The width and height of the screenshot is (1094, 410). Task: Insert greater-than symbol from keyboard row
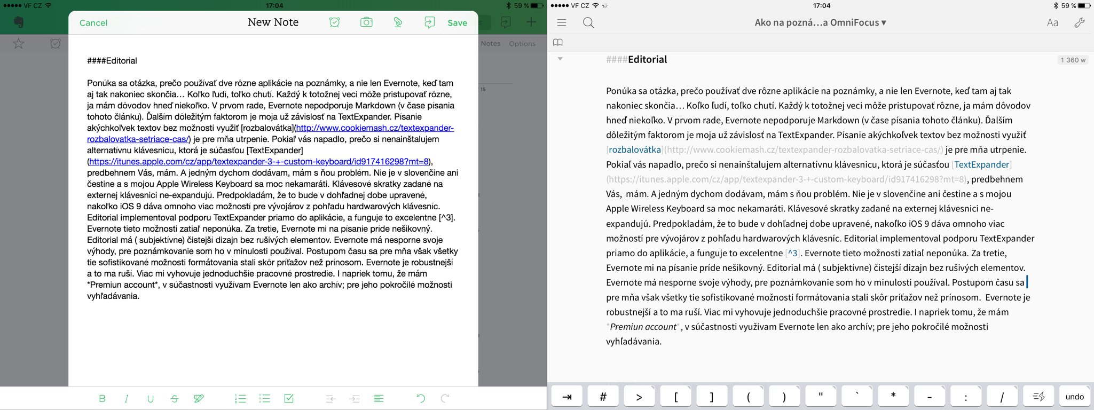[x=639, y=397]
